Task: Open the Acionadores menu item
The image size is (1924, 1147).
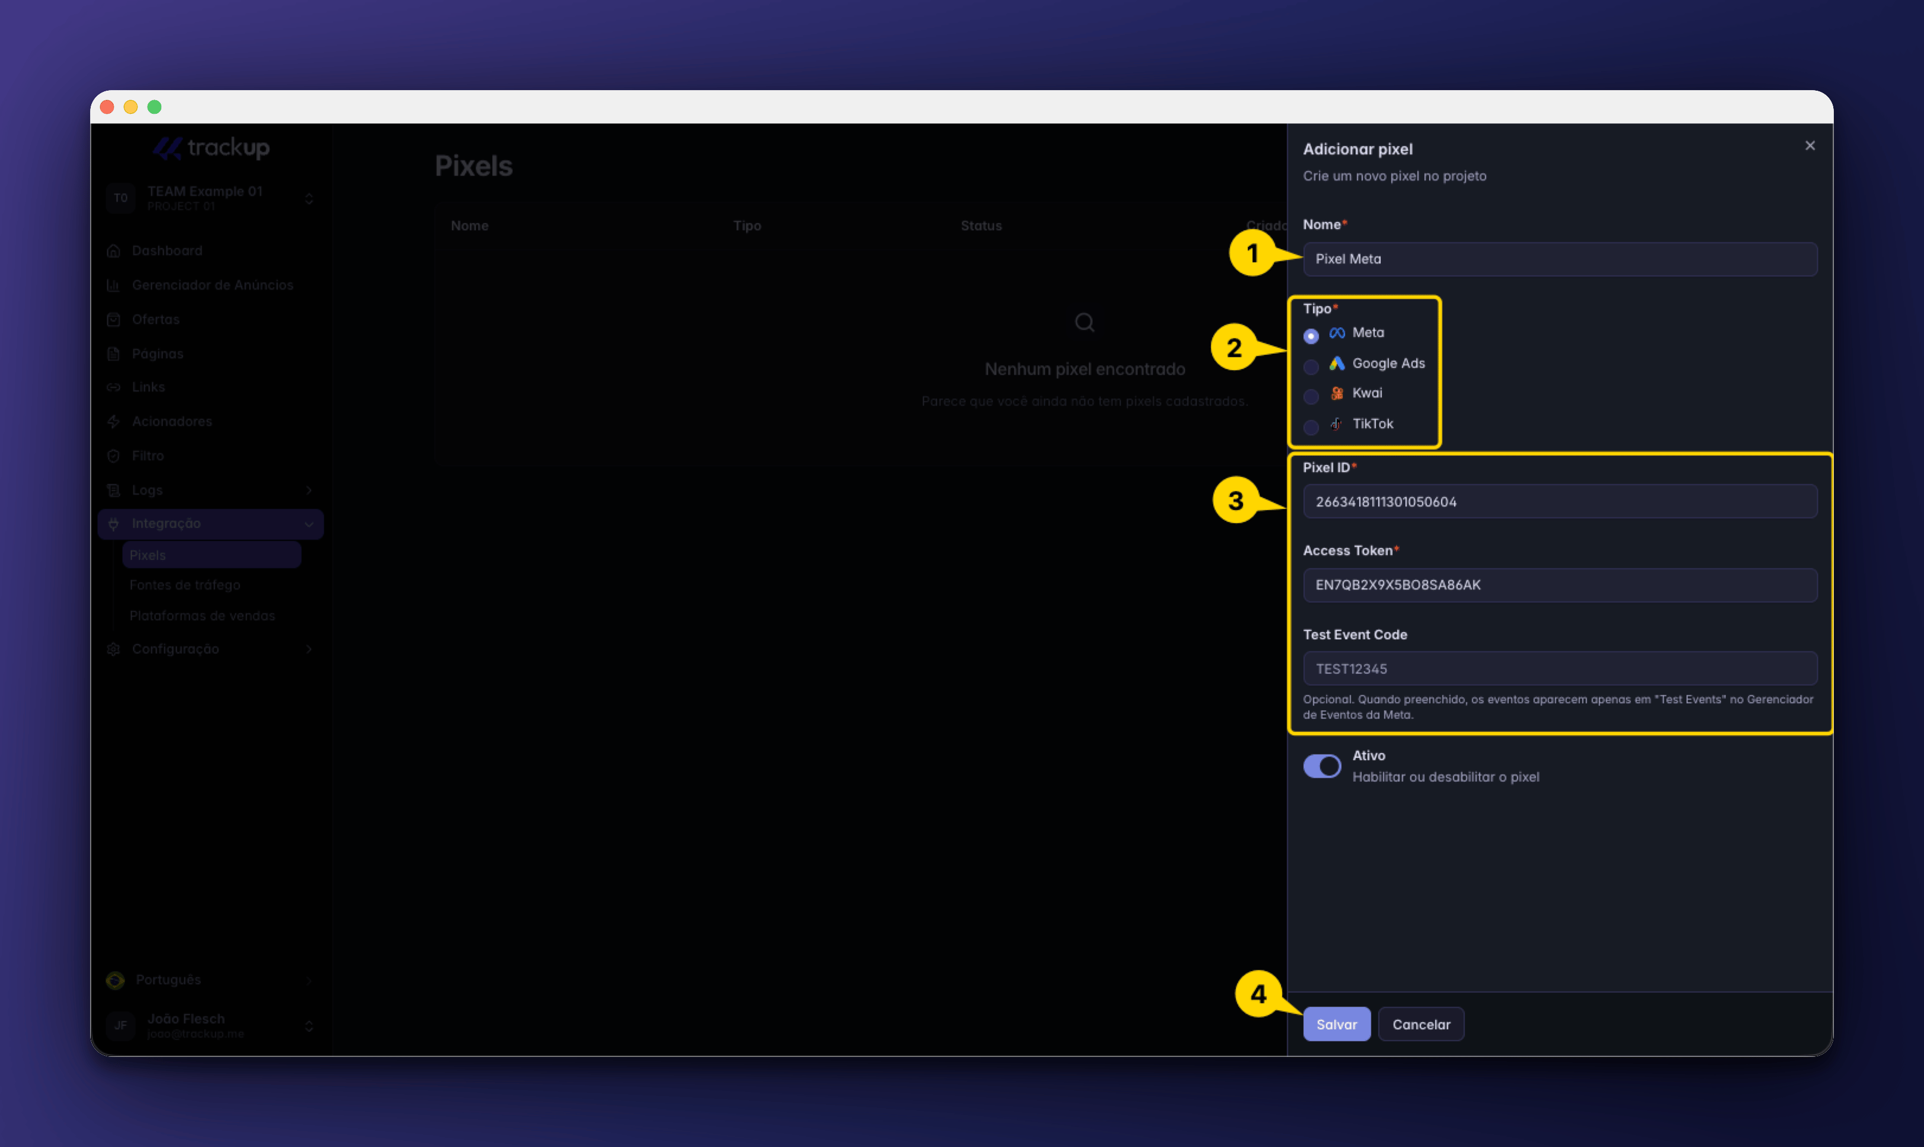Action: (x=210, y=421)
